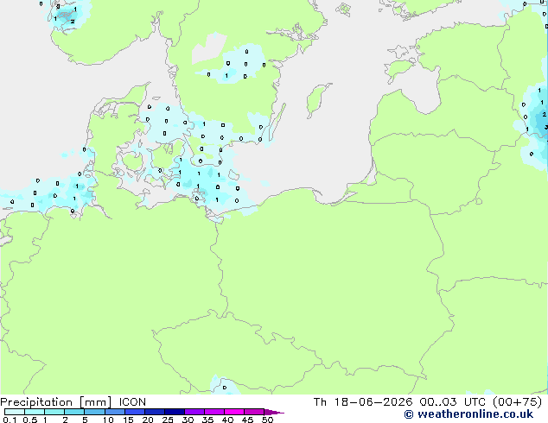Click the legend value "5"

tap(85, 420)
